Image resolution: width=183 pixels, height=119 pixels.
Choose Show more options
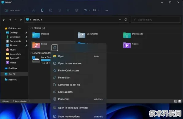pyautogui.click(x=78, y=117)
